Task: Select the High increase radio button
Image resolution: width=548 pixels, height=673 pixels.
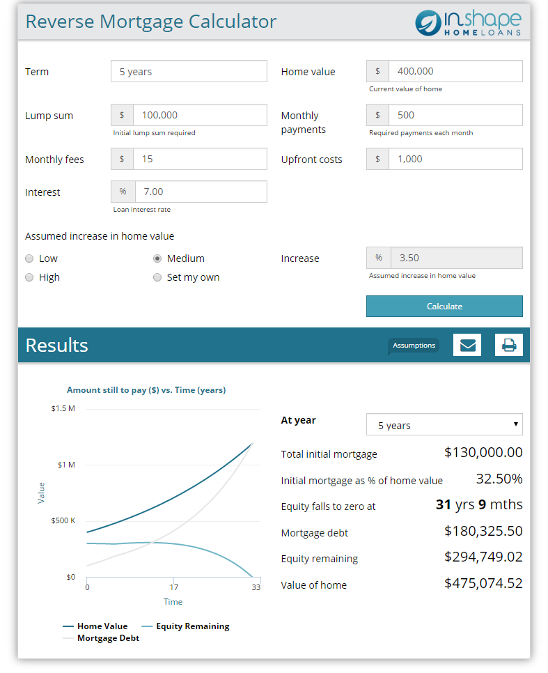Action: (x=29, y=277)
